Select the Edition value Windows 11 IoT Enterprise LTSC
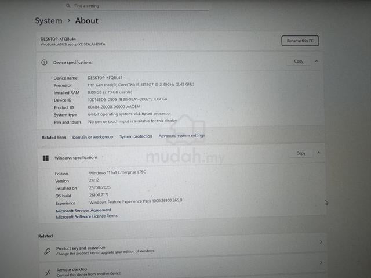This screenshot has width=371, height=278. 117,172
